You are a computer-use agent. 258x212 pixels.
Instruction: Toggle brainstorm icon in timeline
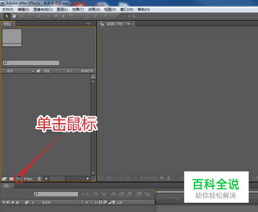click(x=139, y=194)
